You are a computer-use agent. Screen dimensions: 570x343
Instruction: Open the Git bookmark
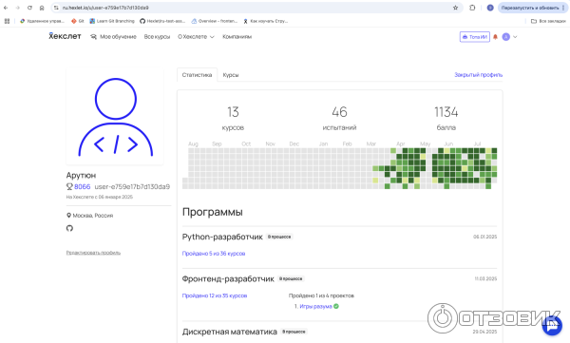(x=78, y=21)
